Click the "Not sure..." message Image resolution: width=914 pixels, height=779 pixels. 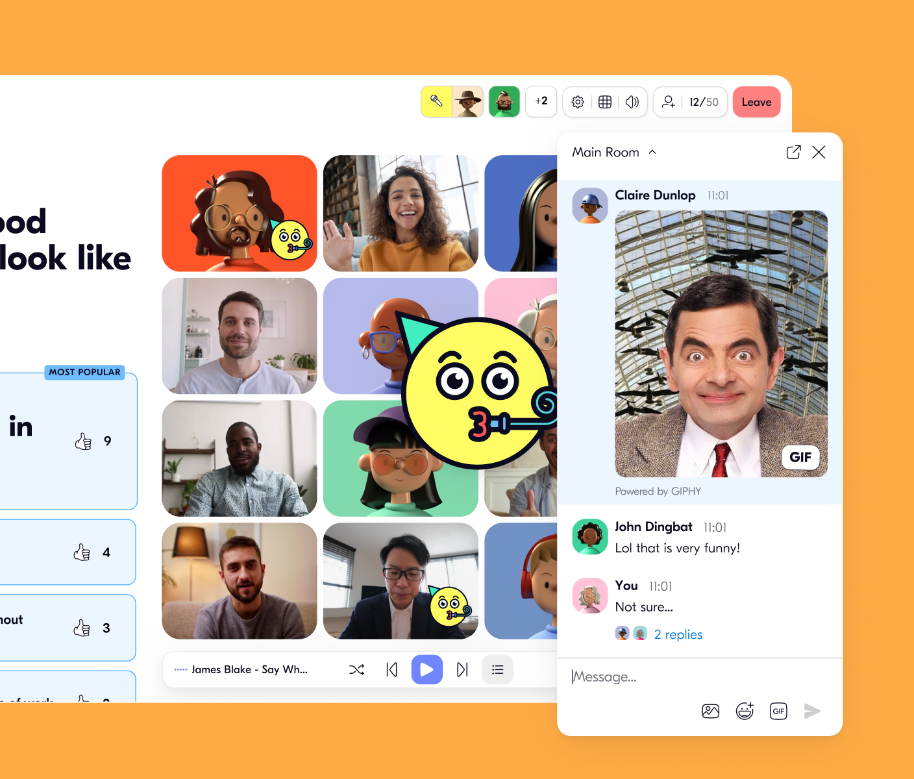coord(644,607)
